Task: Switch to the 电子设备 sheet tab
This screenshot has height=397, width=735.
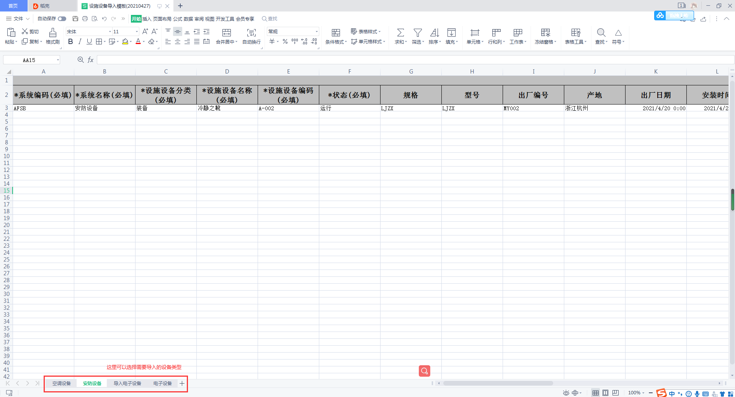Action: pos(163,383)
